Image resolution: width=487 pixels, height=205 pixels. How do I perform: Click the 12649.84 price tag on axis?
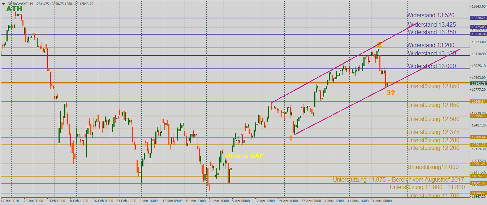478,102
